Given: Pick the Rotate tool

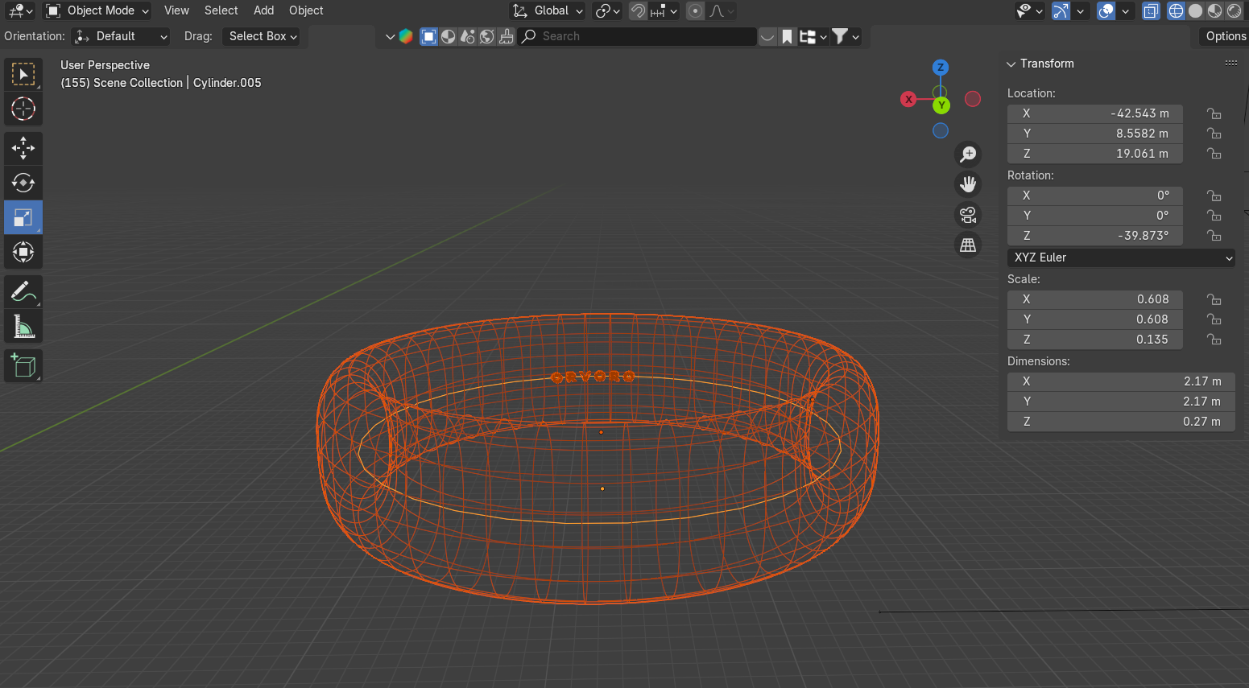Looking at the screenshot, I should pyautogui.click(x=23, y=183).
